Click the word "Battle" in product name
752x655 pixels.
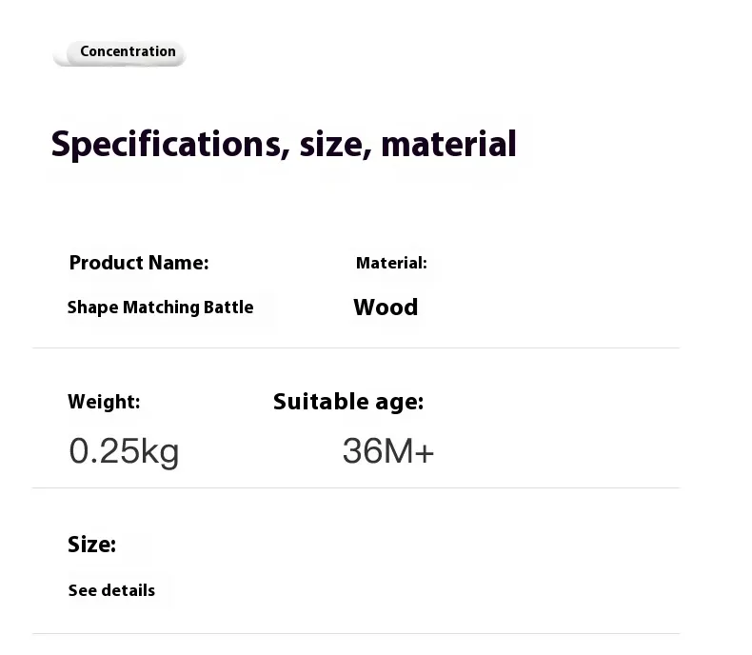[228, 308]
